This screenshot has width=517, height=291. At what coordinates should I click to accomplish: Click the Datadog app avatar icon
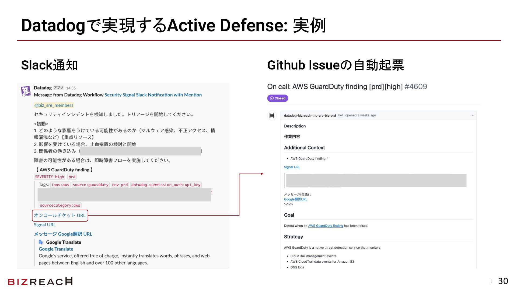26,91
